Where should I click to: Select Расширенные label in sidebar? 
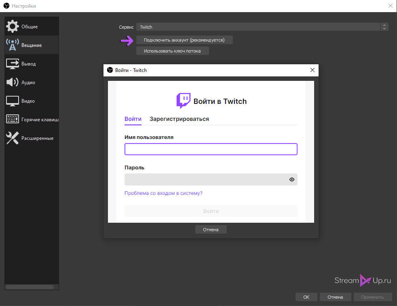tap(37, 138)
